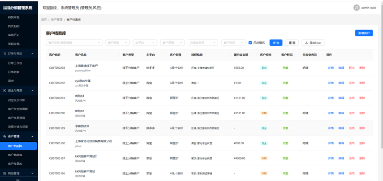Open the 主平台 filter dropdown

(x=145, y=43)
